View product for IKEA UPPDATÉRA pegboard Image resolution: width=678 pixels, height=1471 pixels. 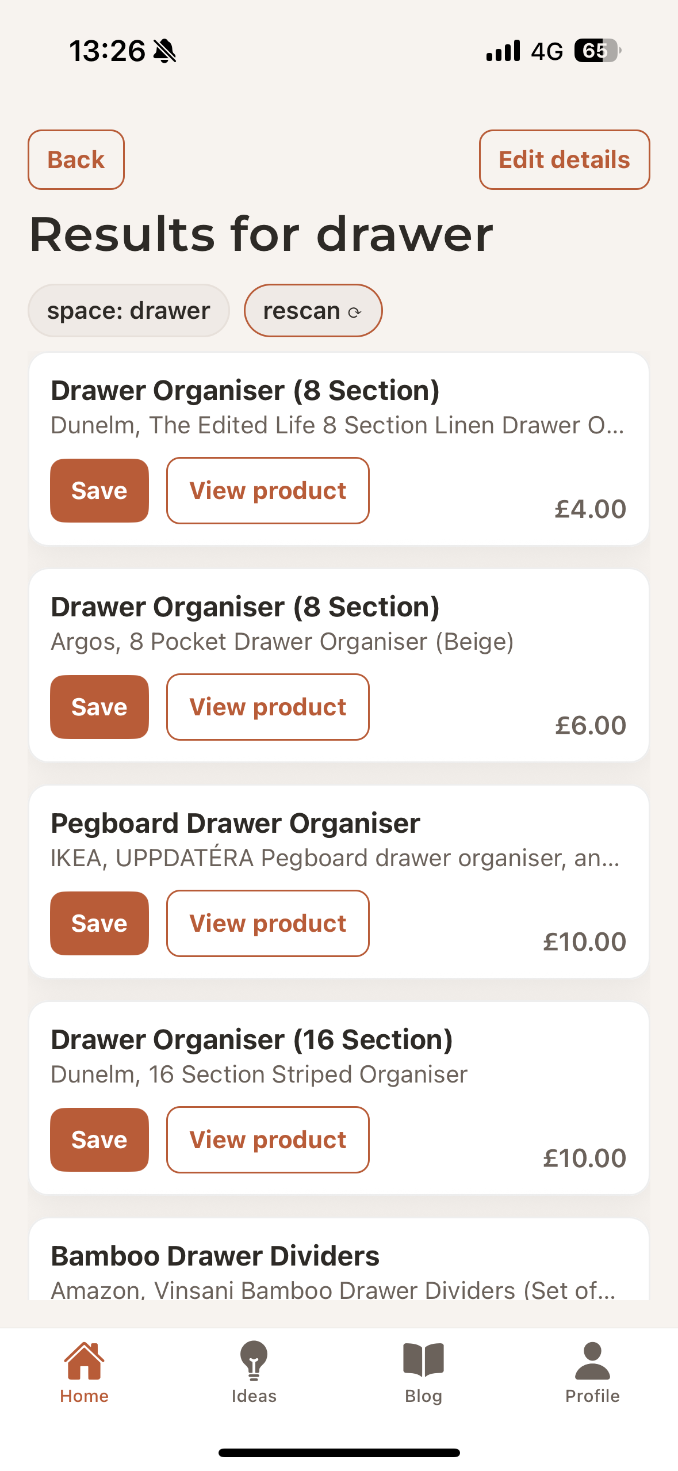[x=268, y=923]
